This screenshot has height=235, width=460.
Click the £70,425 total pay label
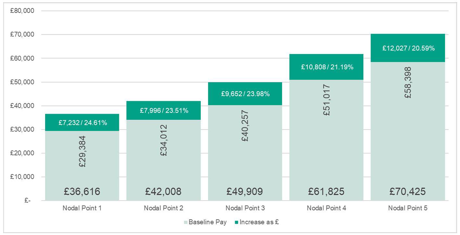[408, 192]
